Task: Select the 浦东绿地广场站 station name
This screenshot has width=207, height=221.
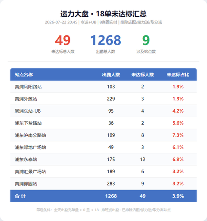Action: (x=31, y=147)
